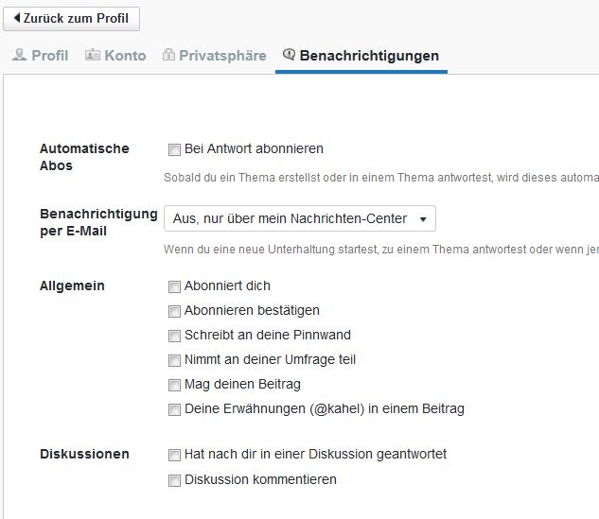
Task: Toggle Hat nach dir geantwortet checkbox
Action: (x=174, y=455)
